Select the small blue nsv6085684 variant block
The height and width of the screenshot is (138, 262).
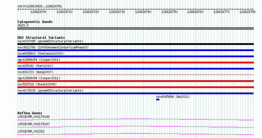pyautogui.click(x=158, y=100)
